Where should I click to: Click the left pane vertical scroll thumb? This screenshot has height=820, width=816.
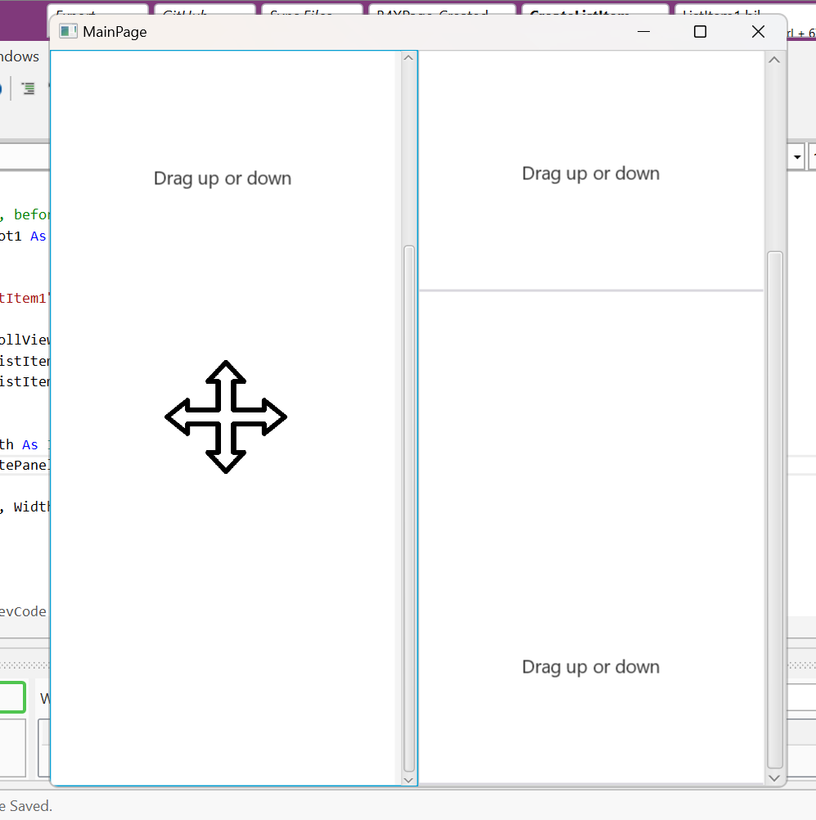coord(409,508)
